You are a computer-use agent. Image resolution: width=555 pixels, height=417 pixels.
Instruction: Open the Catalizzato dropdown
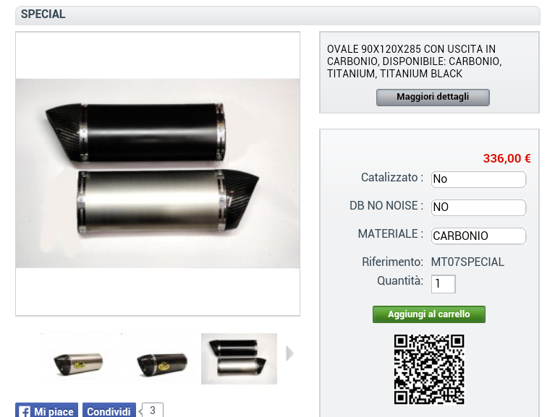(x=478, y=179)
